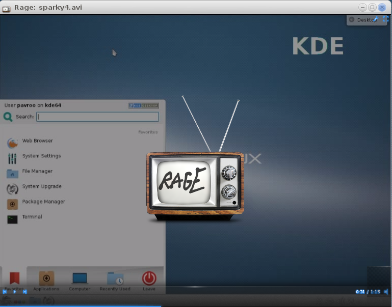Toggle fullscreen with the blue corner icon
Image resolution: width=392 pixels, height=307 pixels.
tap(386, 19)
